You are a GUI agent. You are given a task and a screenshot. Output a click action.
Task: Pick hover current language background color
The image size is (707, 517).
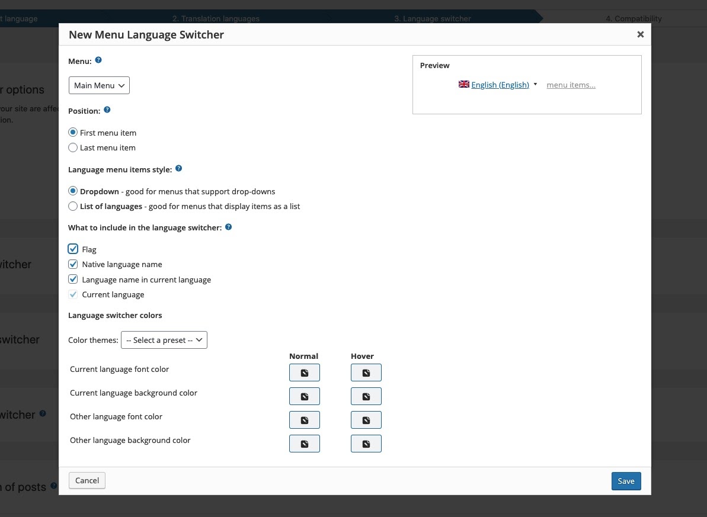click(366, 396)
